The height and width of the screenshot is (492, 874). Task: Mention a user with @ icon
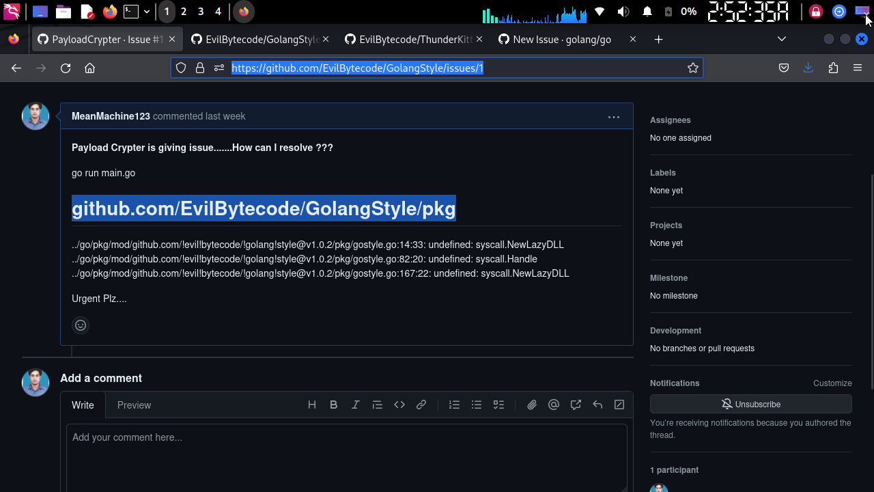tap(554, 405)
